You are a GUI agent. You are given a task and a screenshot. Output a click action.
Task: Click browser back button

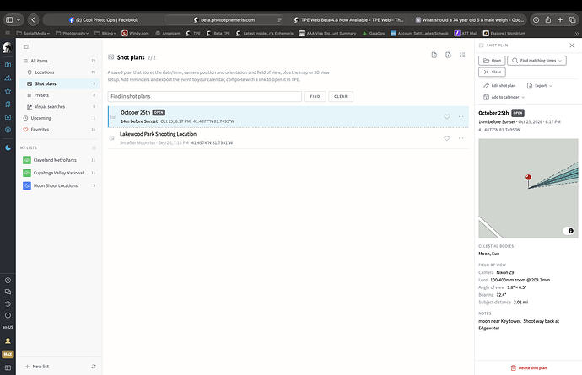[33, 20]
